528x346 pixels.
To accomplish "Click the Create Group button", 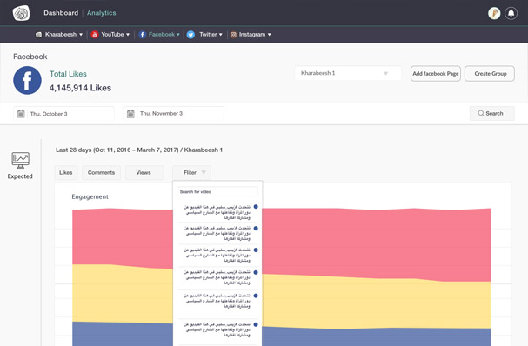I will [x=490, y=73].
